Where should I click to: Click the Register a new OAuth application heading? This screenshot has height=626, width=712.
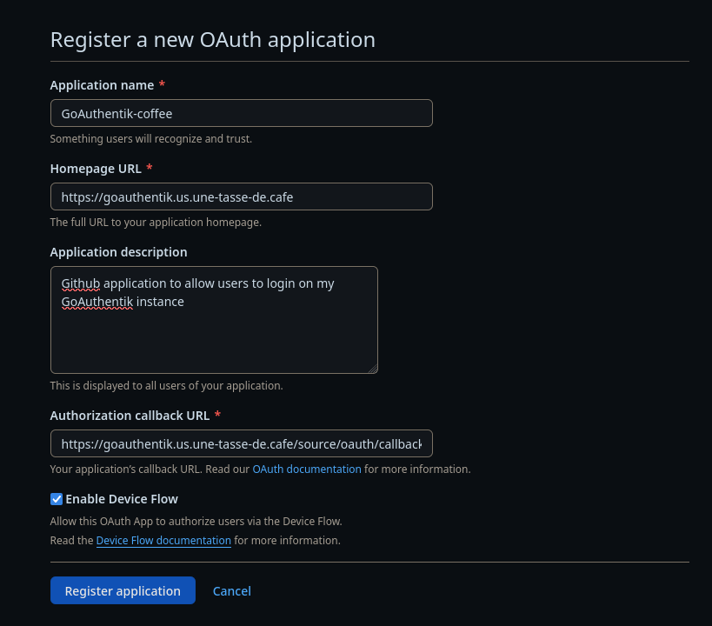click(212, 39)
